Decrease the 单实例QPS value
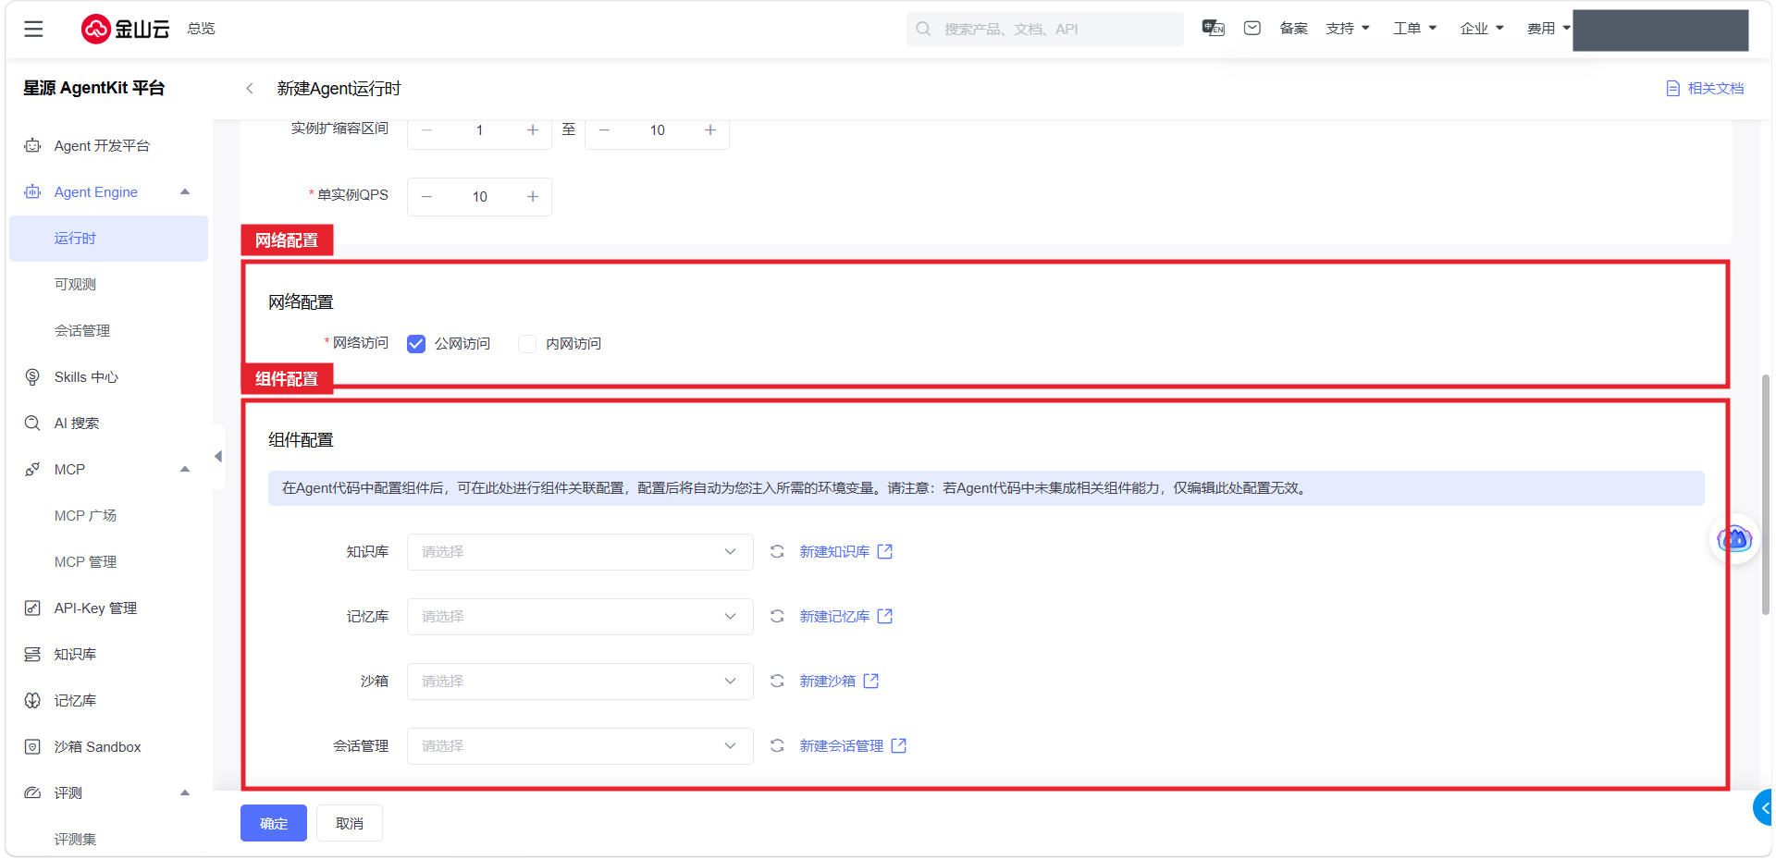 point(426,197)
